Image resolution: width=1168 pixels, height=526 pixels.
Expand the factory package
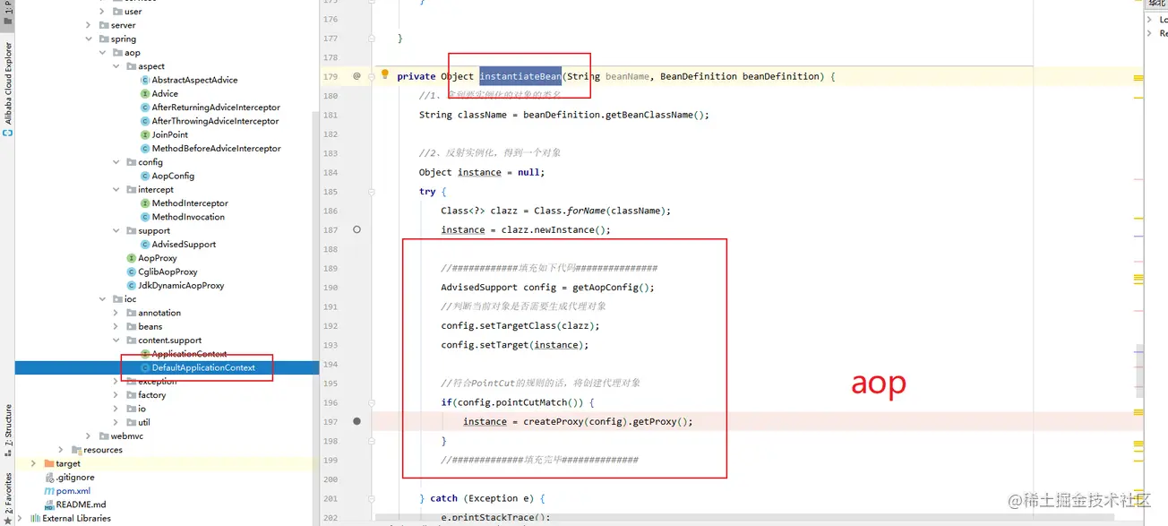pyautogui.click(x=116, y=394)
